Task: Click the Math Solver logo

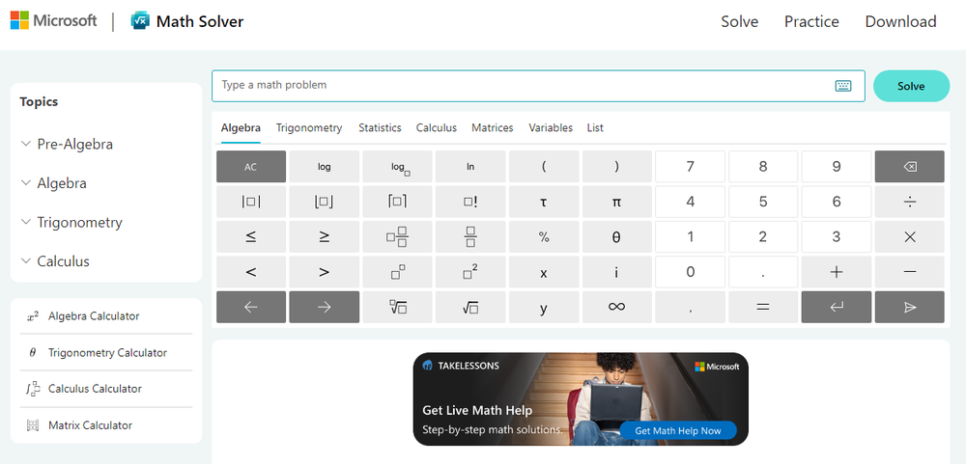Action: point(187,21)
